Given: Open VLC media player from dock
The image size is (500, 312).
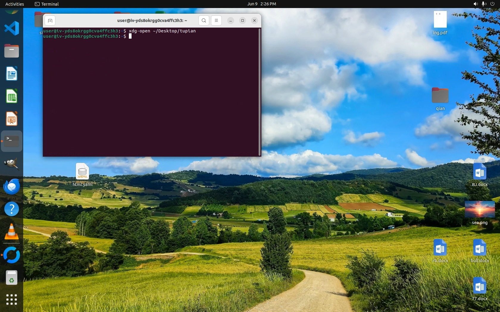Looking at the screenshot, I should pos(12,232).
